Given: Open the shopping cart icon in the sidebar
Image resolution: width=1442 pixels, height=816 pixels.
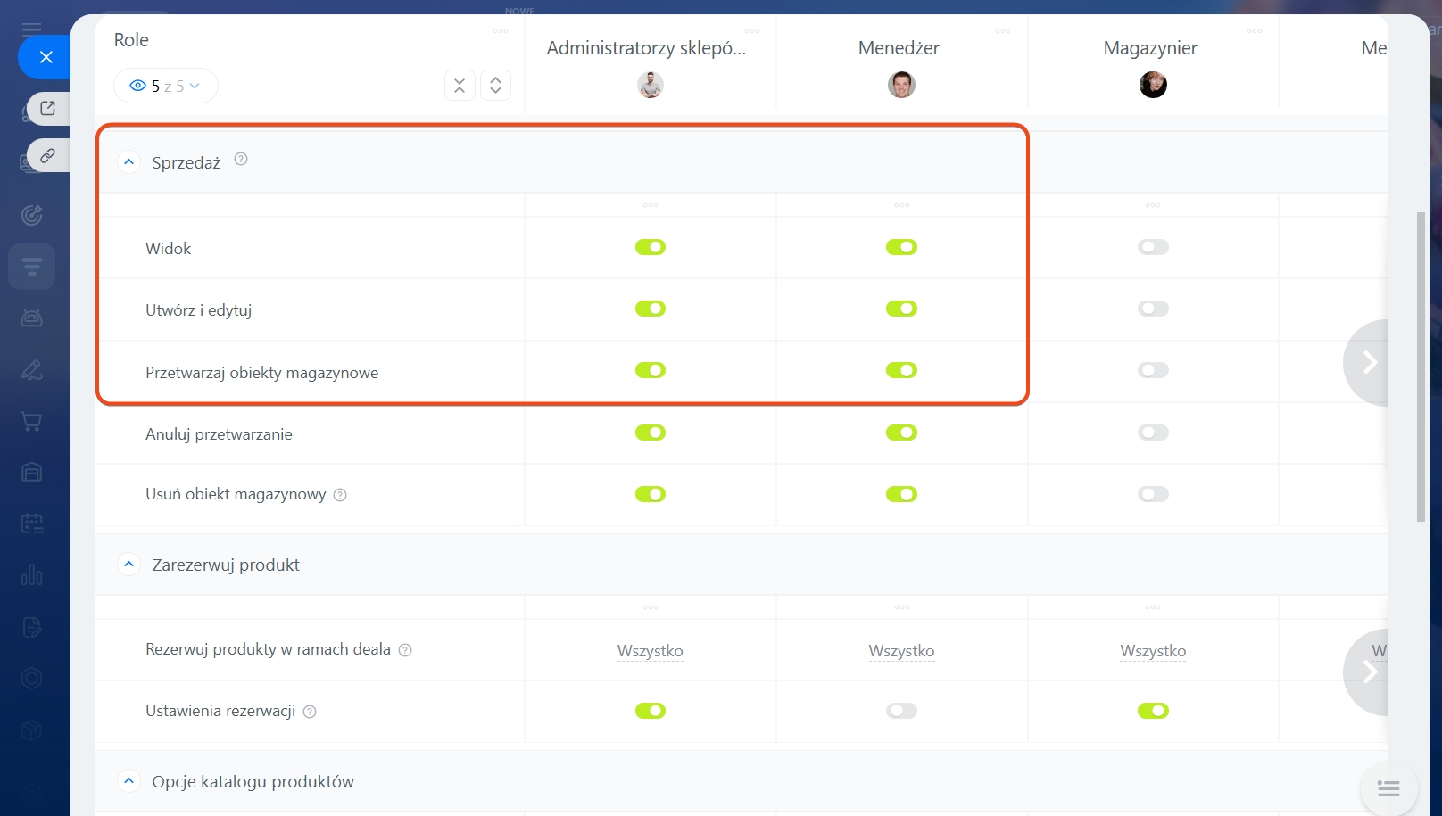Looking at the screenshot, I should [32, 421].
